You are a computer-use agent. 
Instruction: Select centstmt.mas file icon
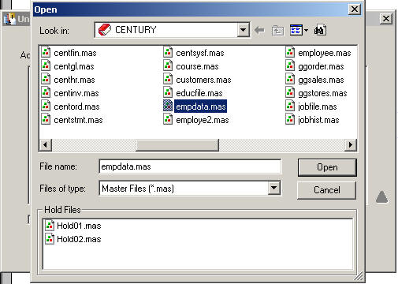[46, 119]
